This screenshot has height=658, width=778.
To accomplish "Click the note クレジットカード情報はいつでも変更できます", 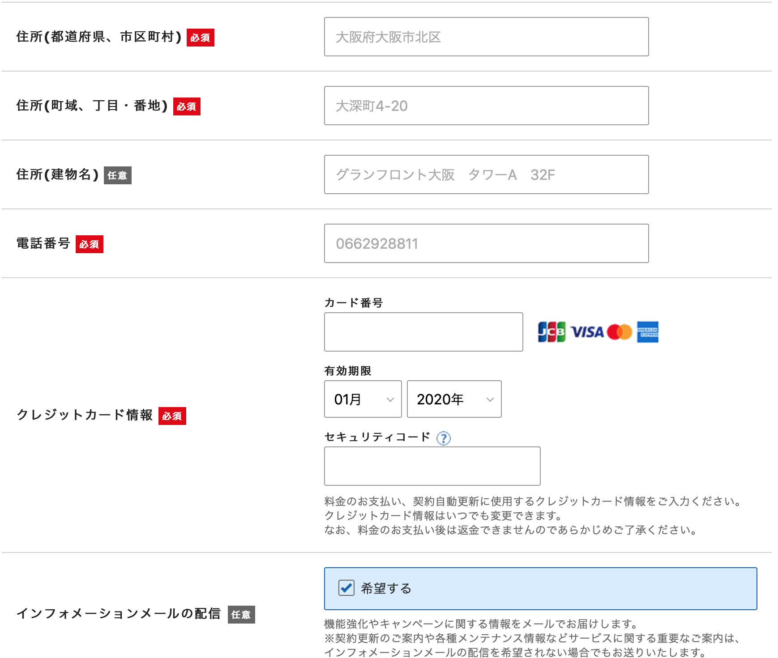I will click(x=444, y=515).
